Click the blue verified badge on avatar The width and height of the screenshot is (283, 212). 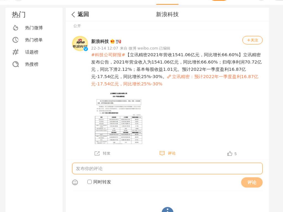(86, 49)
